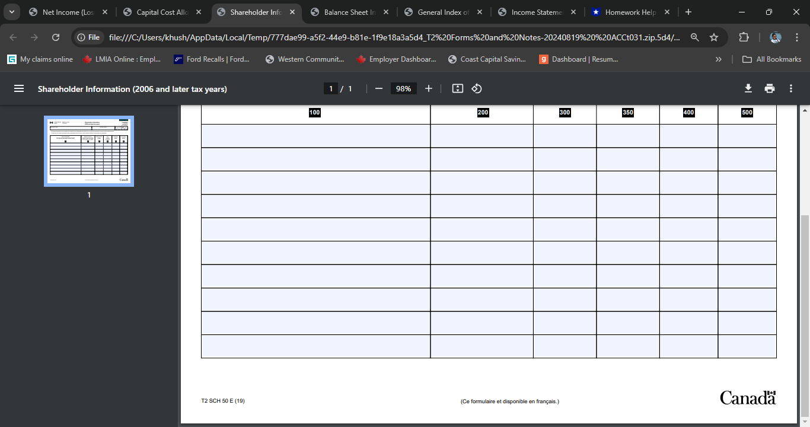Click the PDF scrollbar down arrow
Image resolution: width=810 pixels, height=427 pixels.
(x=805, y=422)
